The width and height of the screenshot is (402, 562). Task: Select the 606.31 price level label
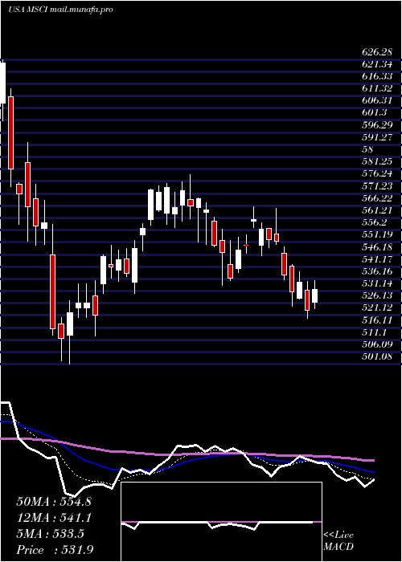point(377,100)
